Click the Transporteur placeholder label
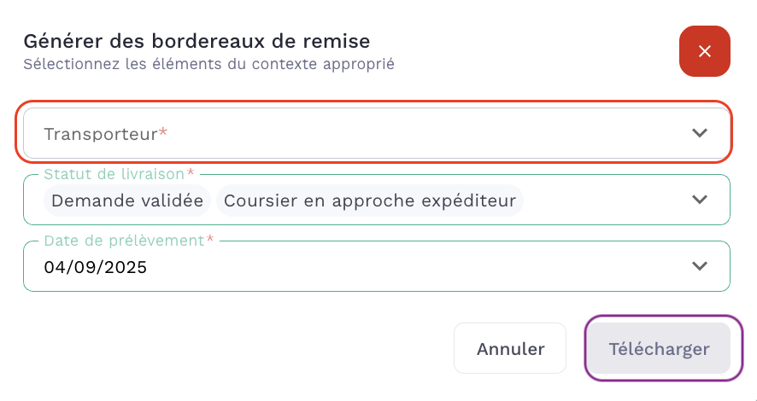 coord(100,134)
